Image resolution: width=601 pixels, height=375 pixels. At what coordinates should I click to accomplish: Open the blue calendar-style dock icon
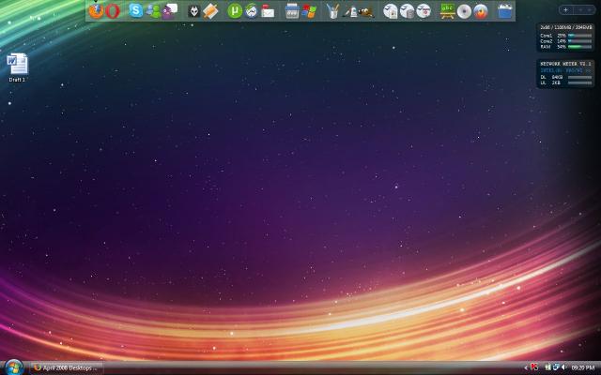[x=292, y=11]
